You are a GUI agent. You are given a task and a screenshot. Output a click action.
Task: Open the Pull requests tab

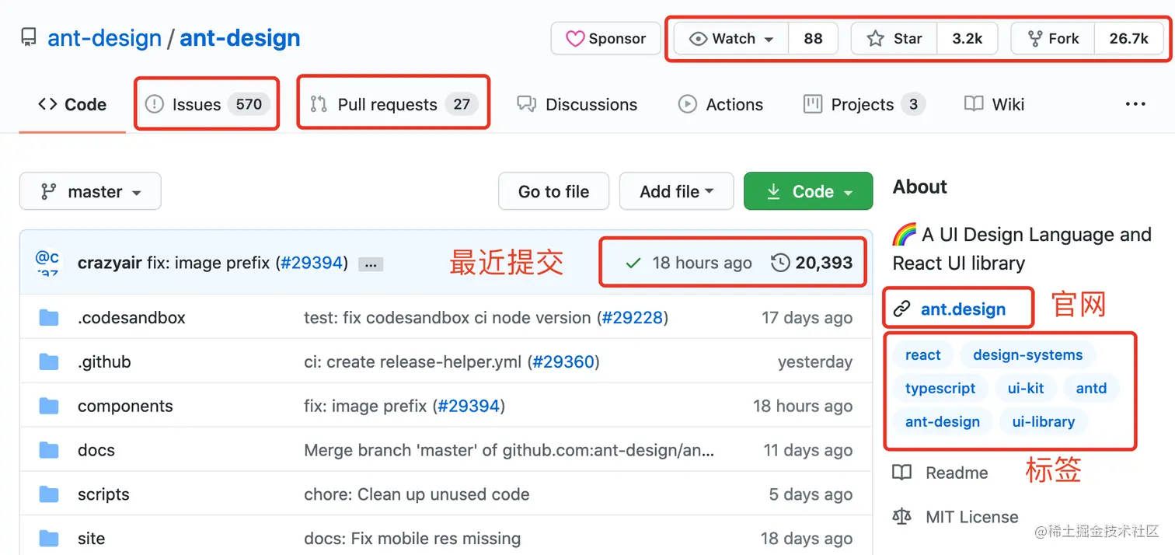[x=394, y=104]
